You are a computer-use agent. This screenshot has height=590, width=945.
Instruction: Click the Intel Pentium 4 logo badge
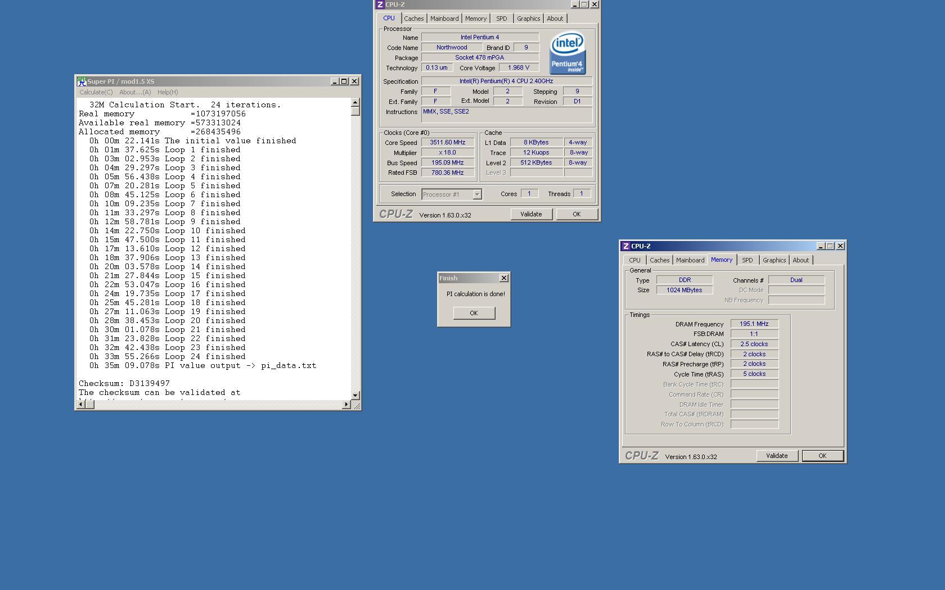tap(568, 52)
